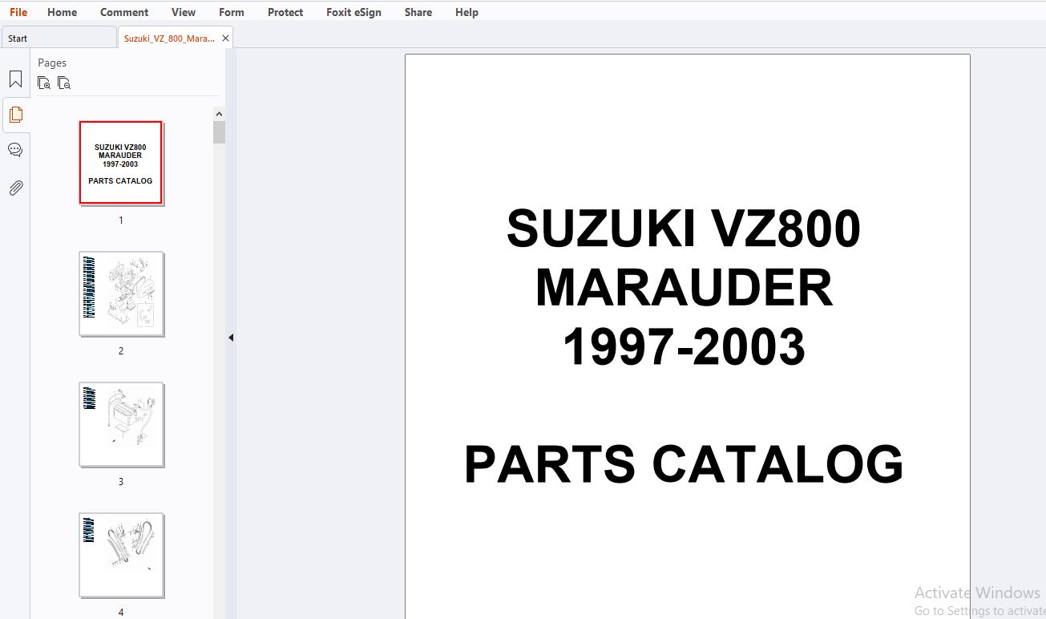Select page 3 thumbnail

[x=121, y=424]
